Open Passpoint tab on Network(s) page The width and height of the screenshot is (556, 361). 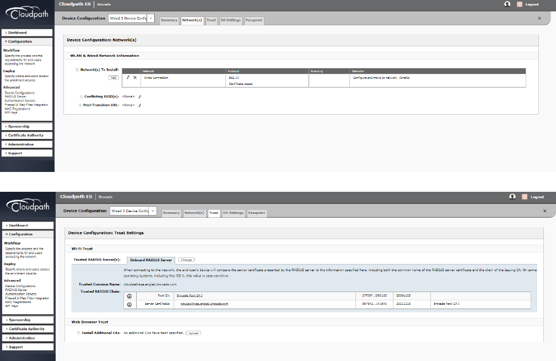(254, 20)
